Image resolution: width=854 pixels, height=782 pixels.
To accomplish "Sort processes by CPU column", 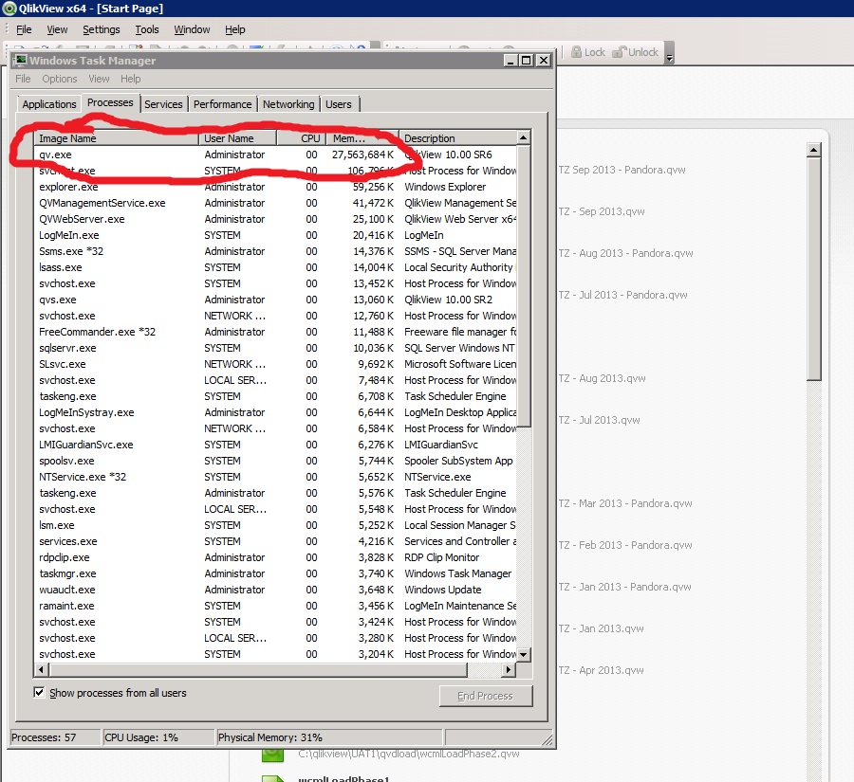I will (x=303, y=138).
